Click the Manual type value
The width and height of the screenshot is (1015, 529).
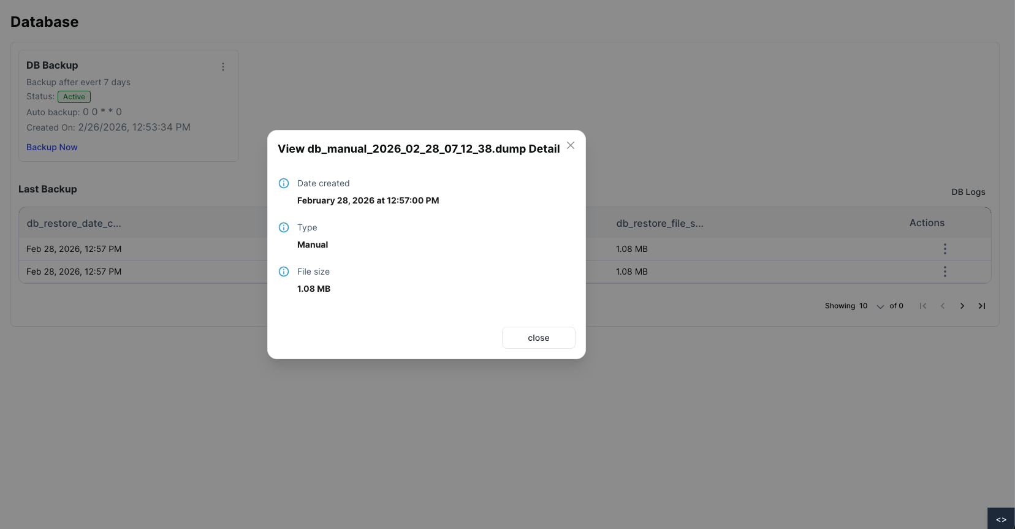point(313,245)
